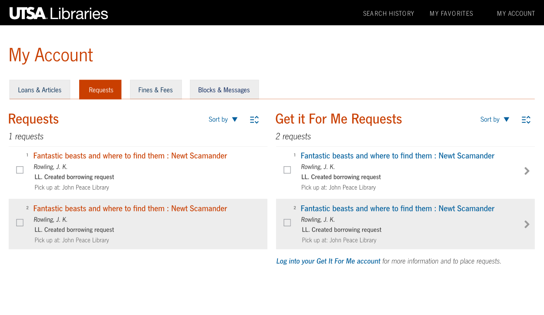Image resolution: width=544 pixels, height=315 pixels.
Task: Click the UTSA Libraries logo
Action: click(x=58, y=13)
